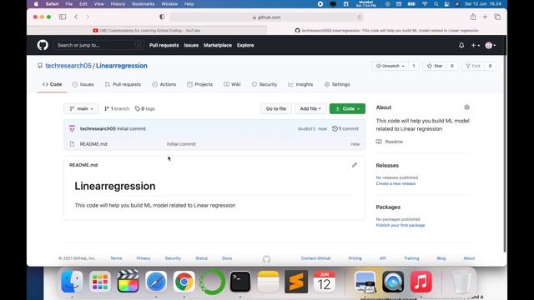The height and width of the screenshot is (300, 534).
Task: Switch to repository Security tab
Action: coord(264,84)
